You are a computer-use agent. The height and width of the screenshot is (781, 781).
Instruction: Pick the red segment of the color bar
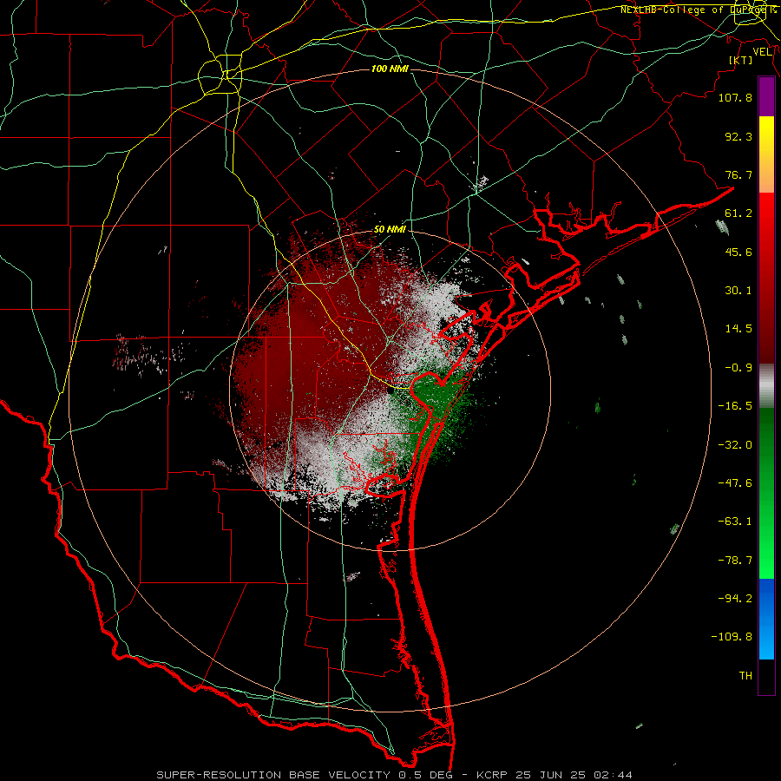coord(766,278)
